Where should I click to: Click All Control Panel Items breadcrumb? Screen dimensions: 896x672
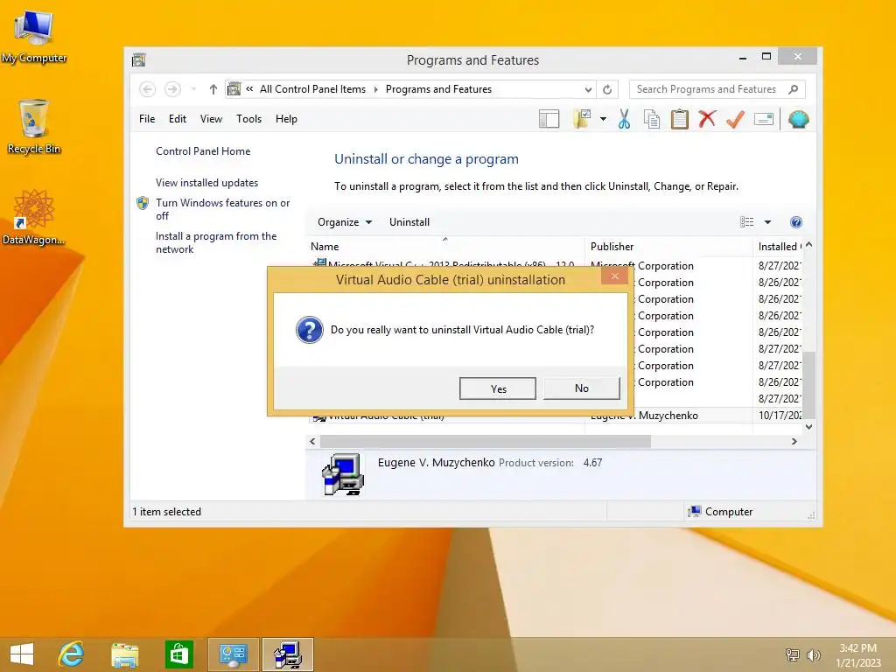(312, 89)
